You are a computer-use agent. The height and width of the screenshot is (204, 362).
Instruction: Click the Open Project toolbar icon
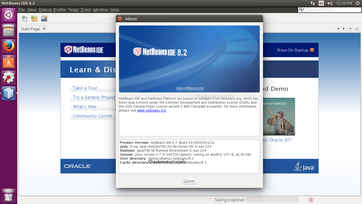pyautogui.click(x=44, y=19)
